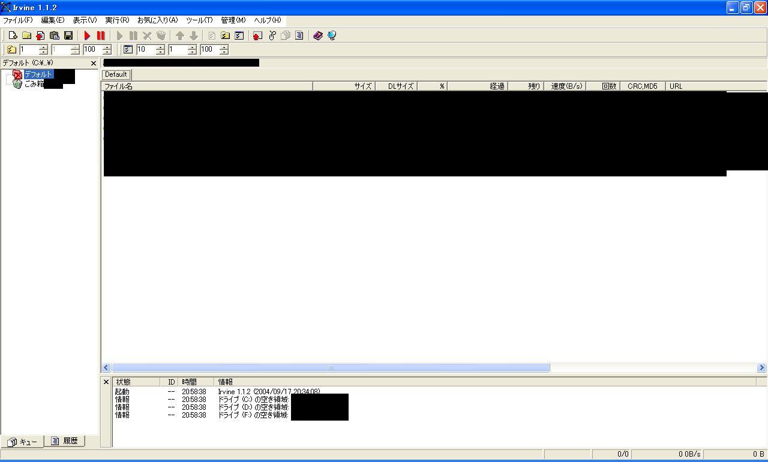The height and width of the screenshot is (462, 768).
Task: Open the 実行(R) menu
Action: click(117, 20)
